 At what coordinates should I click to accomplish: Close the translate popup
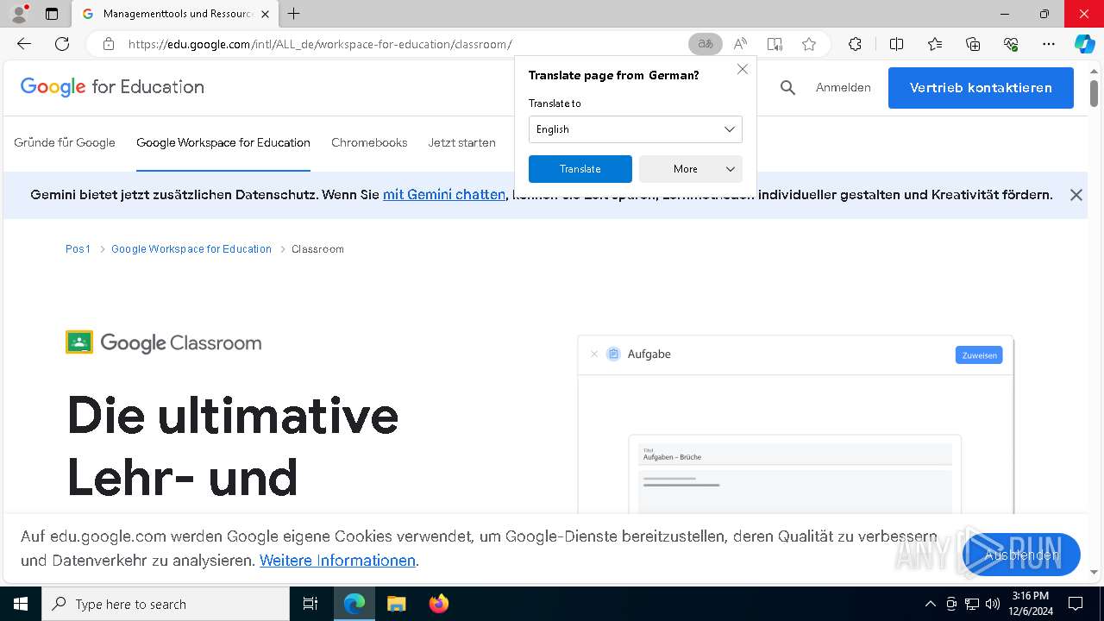743,69
